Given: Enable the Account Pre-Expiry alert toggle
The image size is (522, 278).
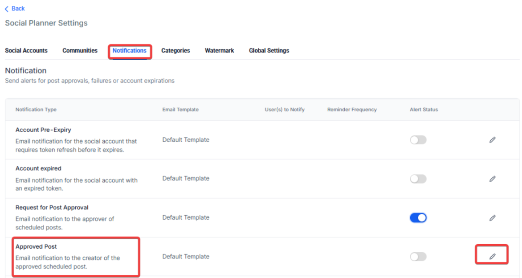Looking at the screenshot, I should 418,140.
